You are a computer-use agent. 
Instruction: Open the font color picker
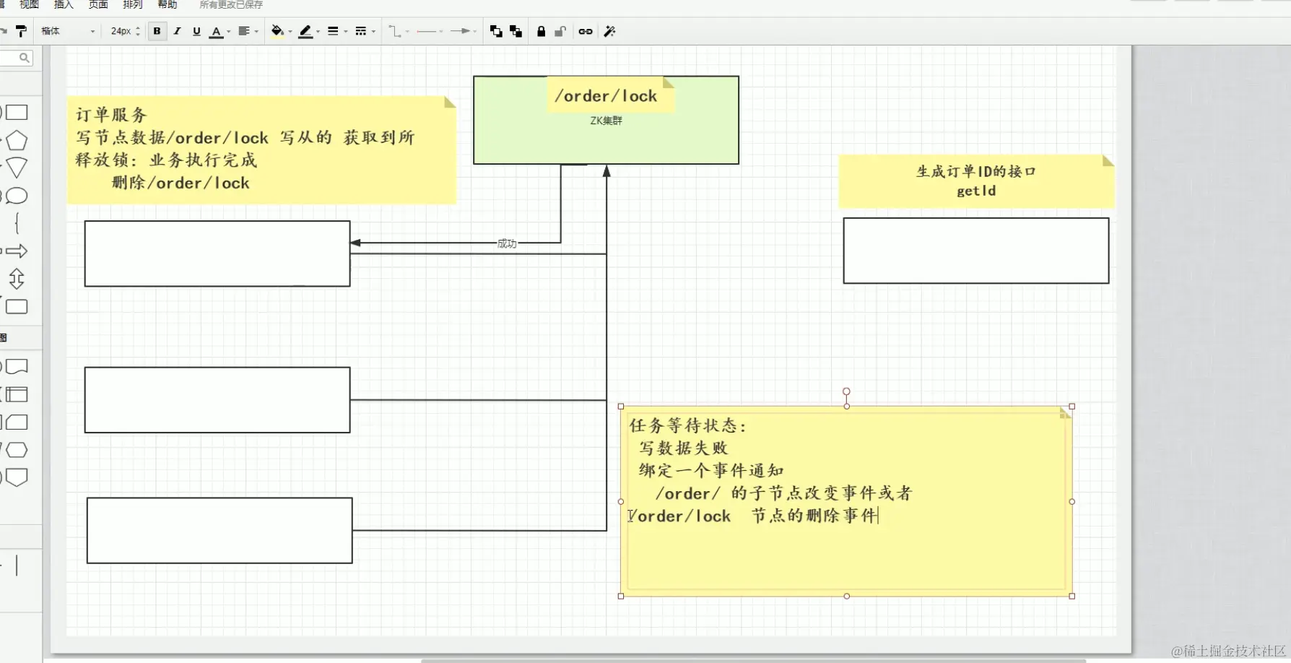point(219,32)
